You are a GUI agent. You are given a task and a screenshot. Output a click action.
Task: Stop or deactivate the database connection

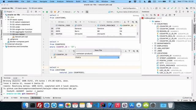(x=158, y=15)
